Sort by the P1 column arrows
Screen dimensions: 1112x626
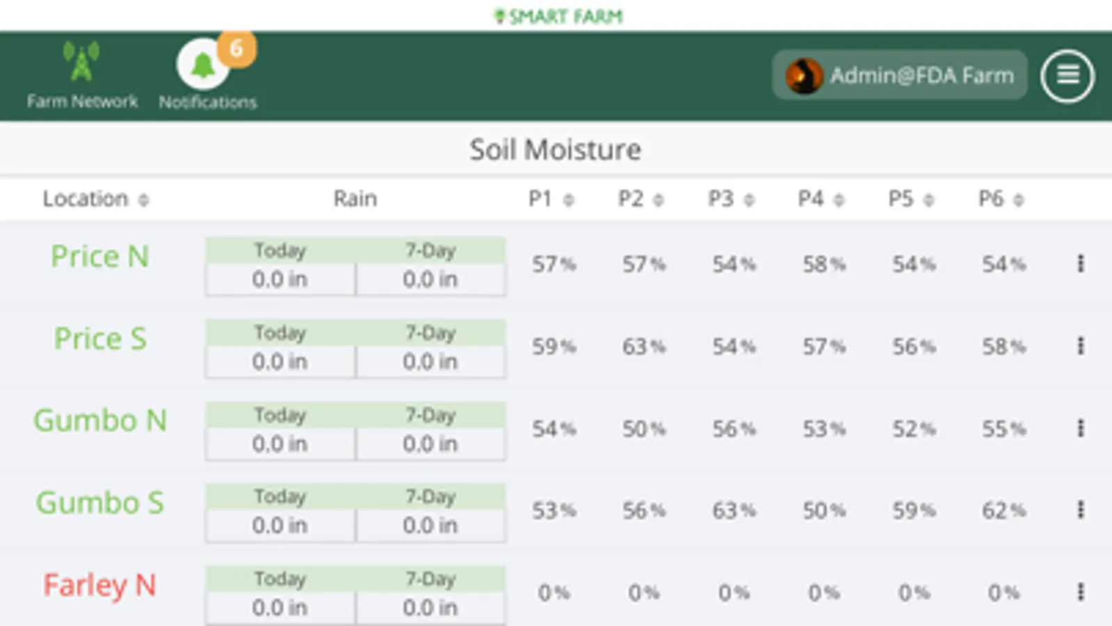(568, 200)
